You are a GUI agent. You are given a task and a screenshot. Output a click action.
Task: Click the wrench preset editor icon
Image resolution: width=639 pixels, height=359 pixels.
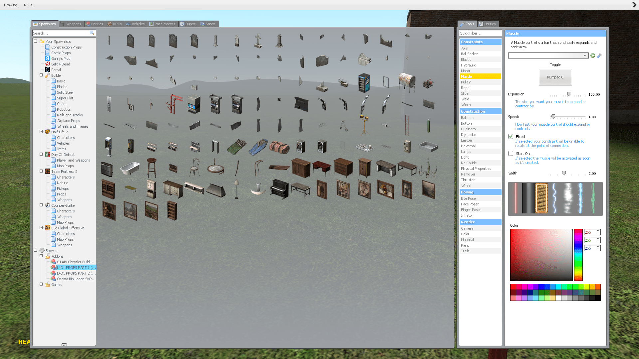(x=599, y=56)
